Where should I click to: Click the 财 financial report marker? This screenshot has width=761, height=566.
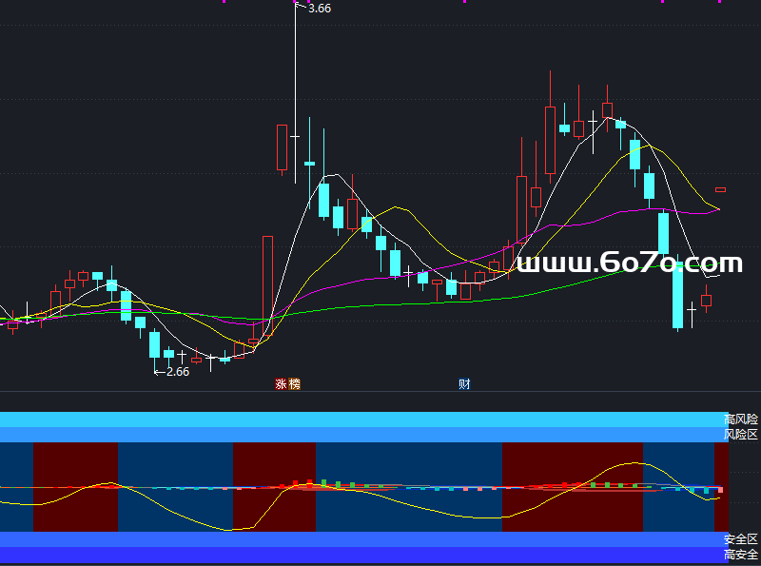click(464, 384)
